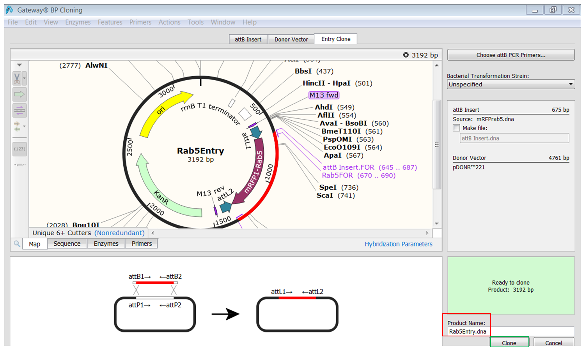
Task: Click the Rab5FOR primer label
Action: [x=359, y=176]
